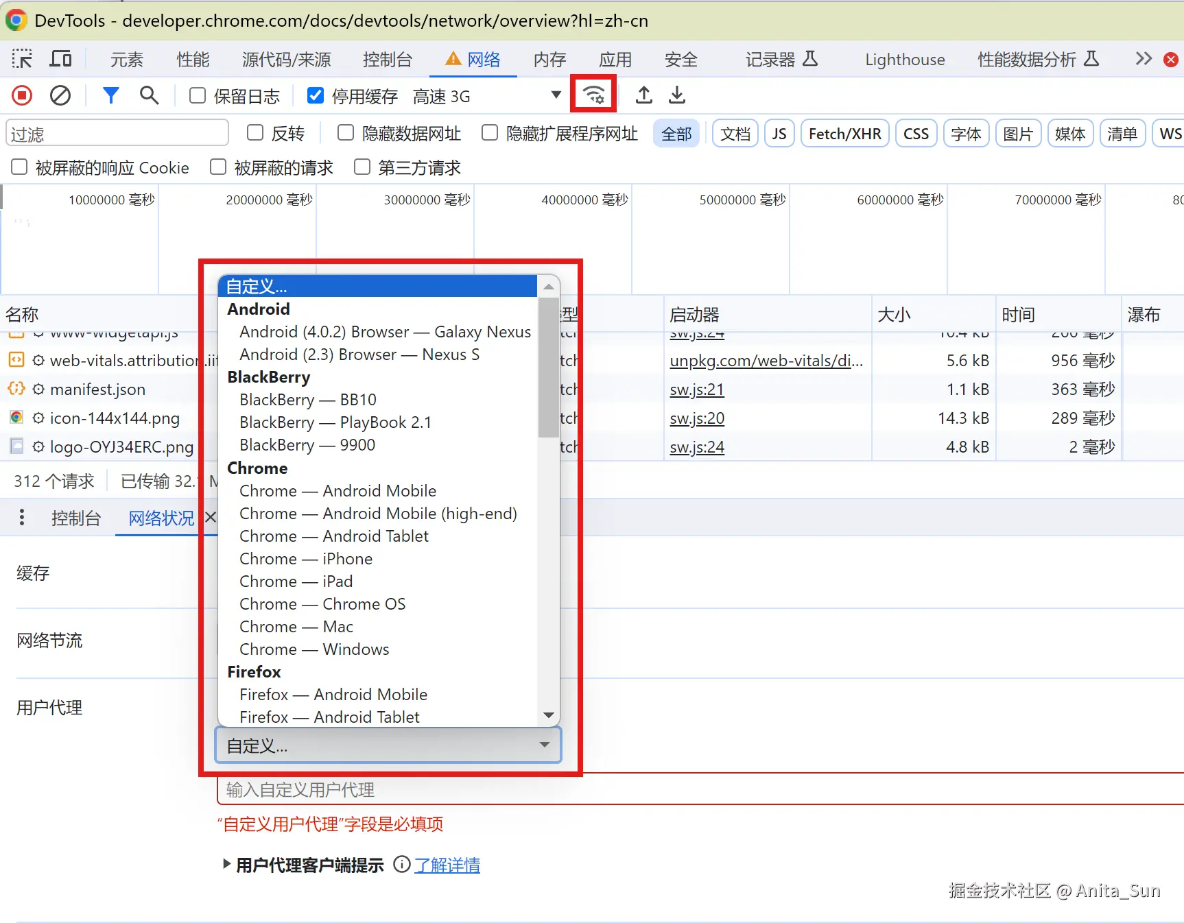Click scroll-down arrow of user agent list

(548, 715)
